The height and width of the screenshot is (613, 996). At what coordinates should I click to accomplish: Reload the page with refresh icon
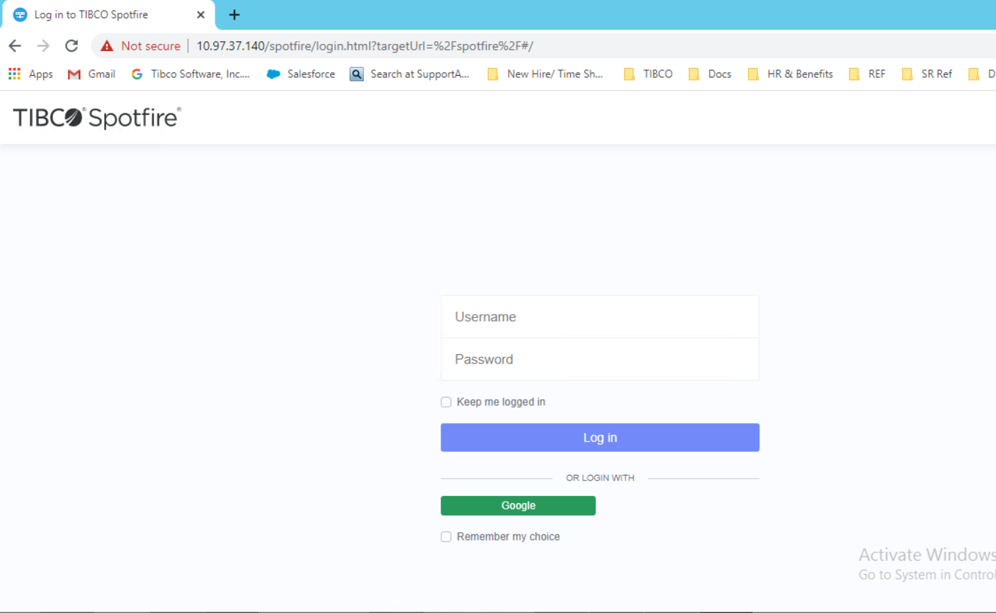(x=72, y=46)
